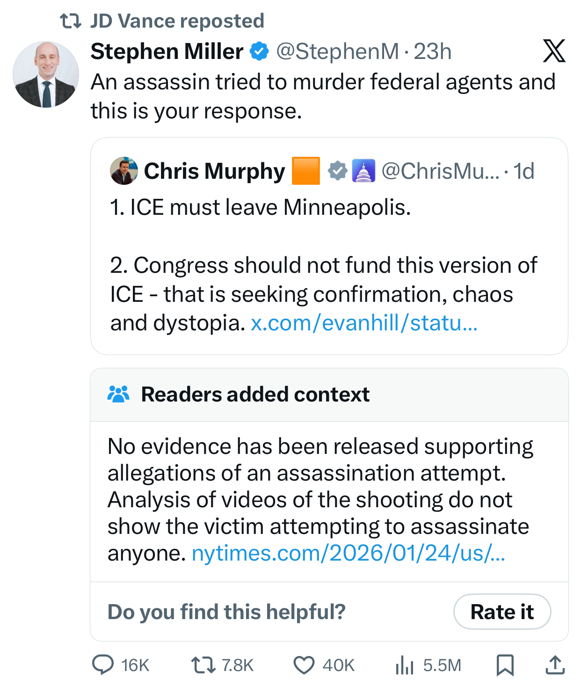Viewport: 581px width, 686px height.
Task: Click Chris Murphy's small avatar
Action: (124, 171)
